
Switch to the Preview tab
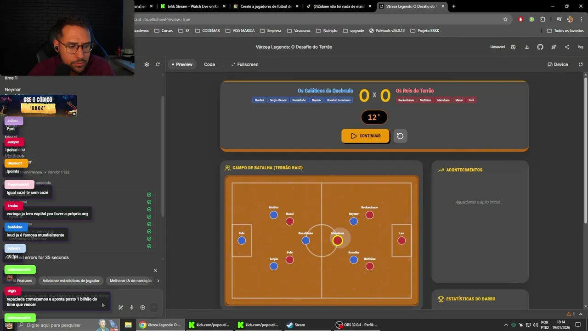182,64
